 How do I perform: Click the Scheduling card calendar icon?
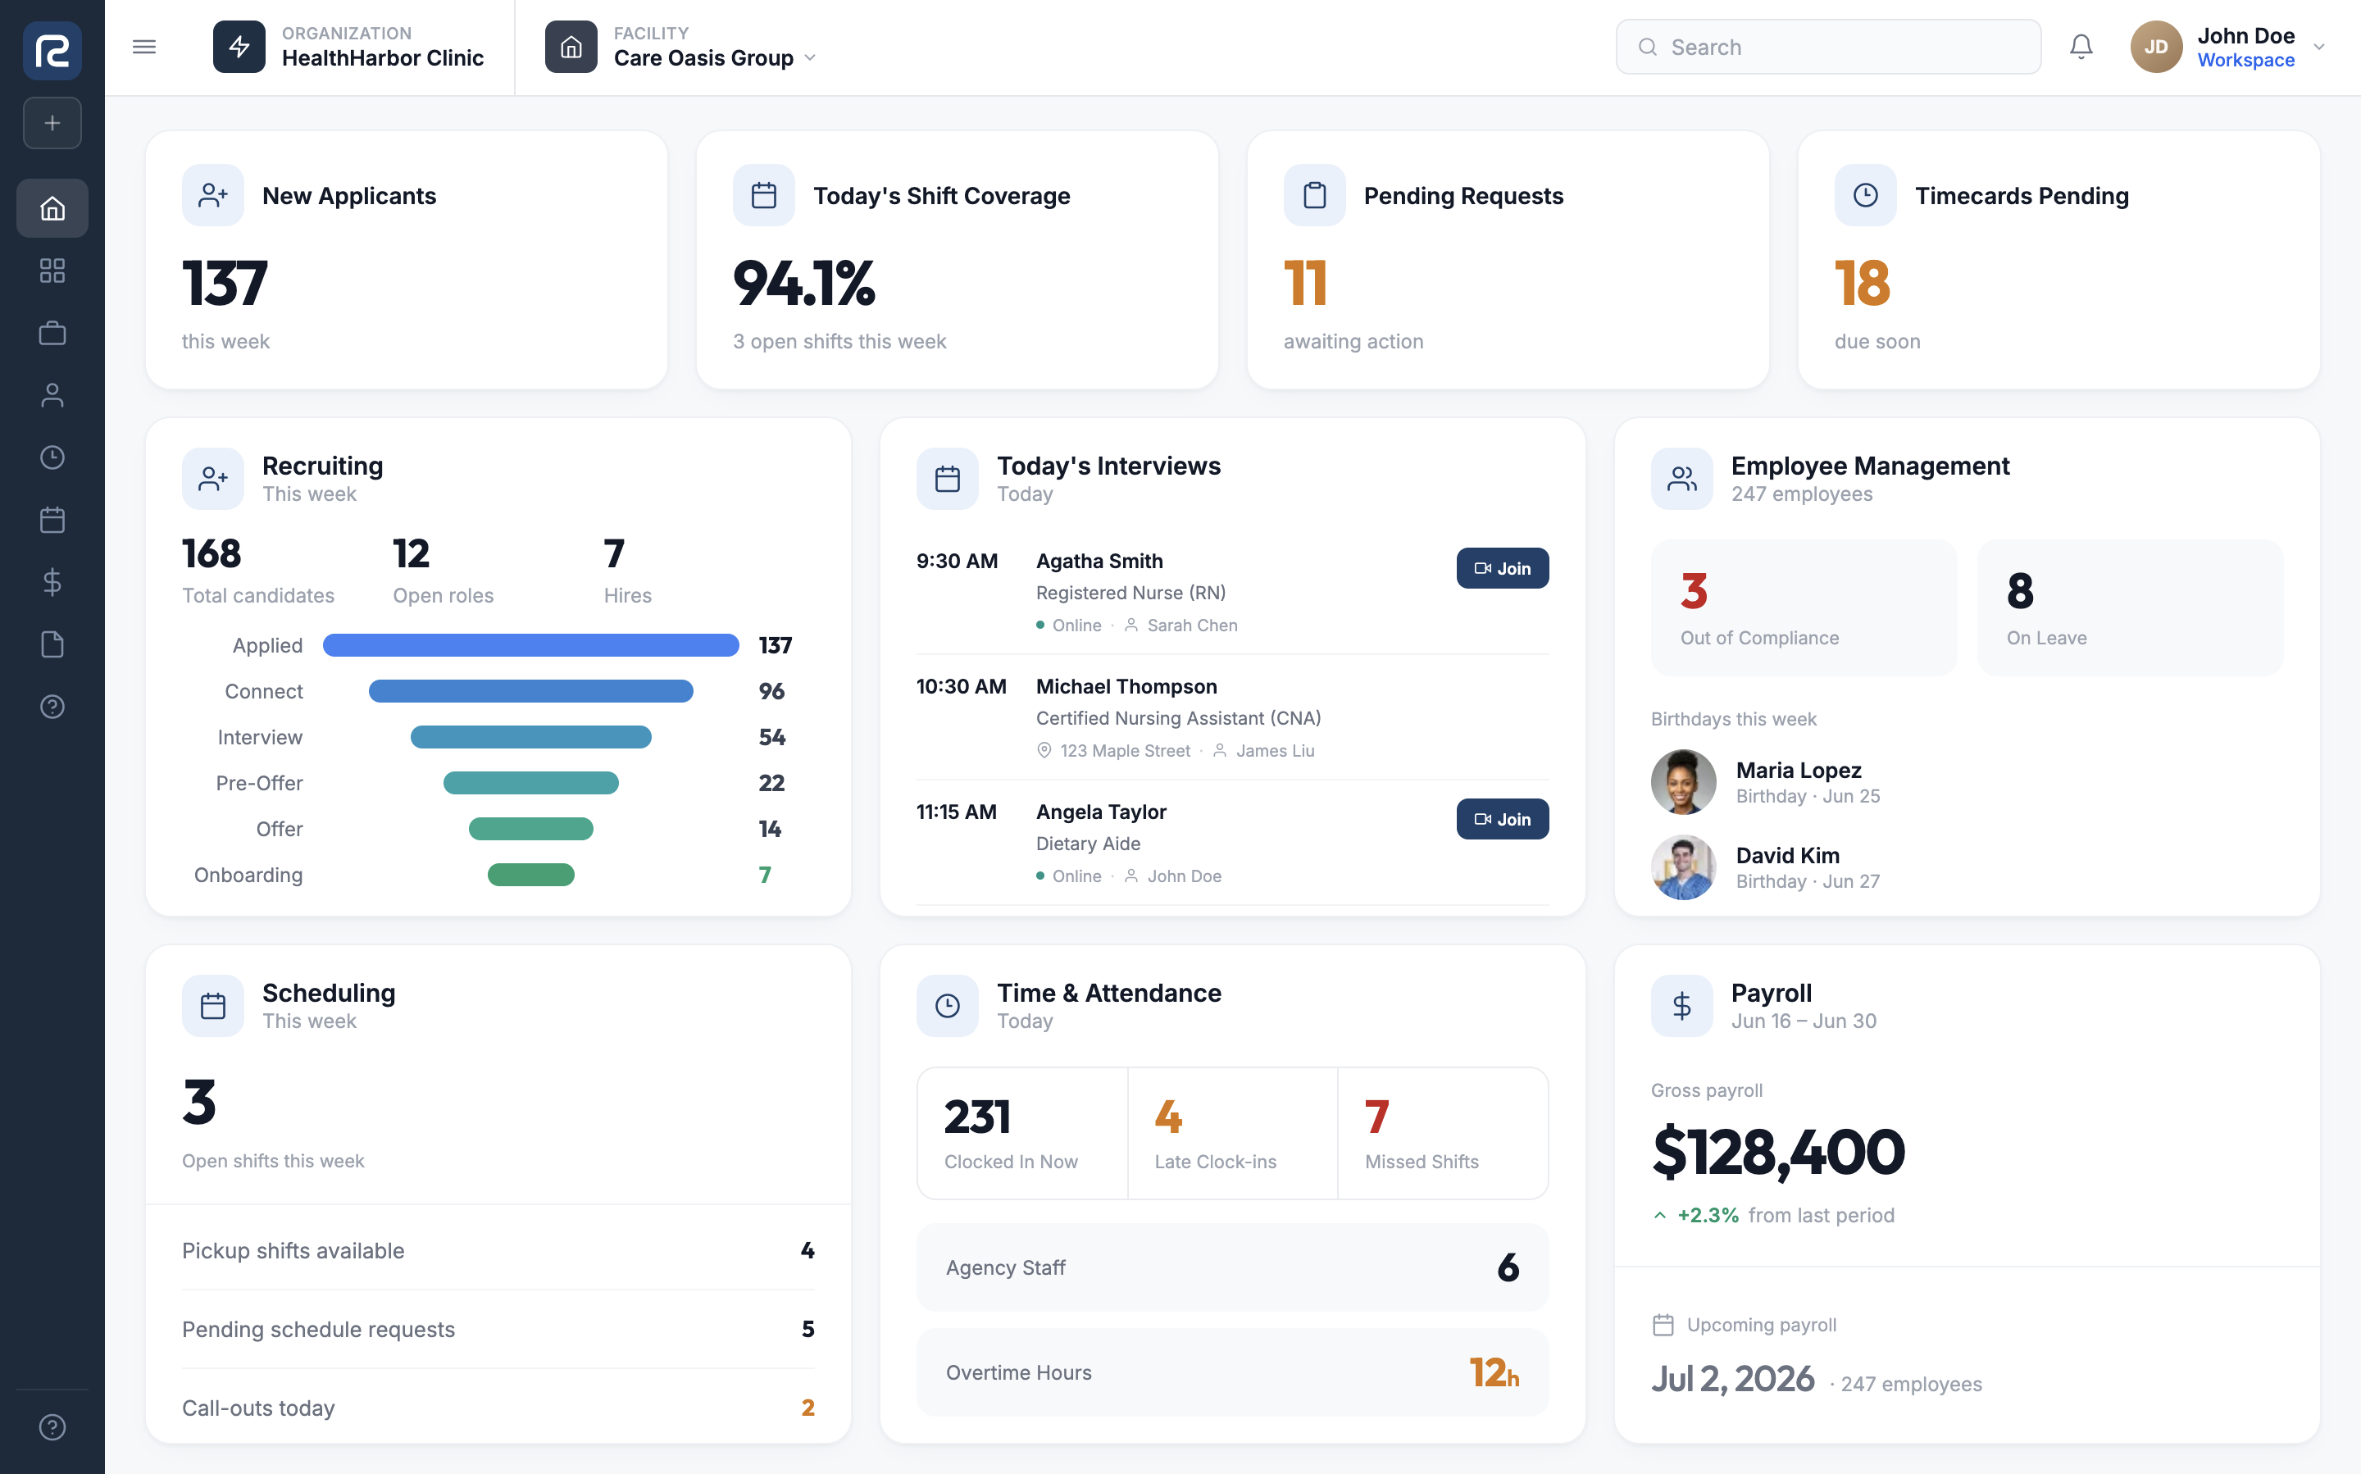click(212, 1006)
